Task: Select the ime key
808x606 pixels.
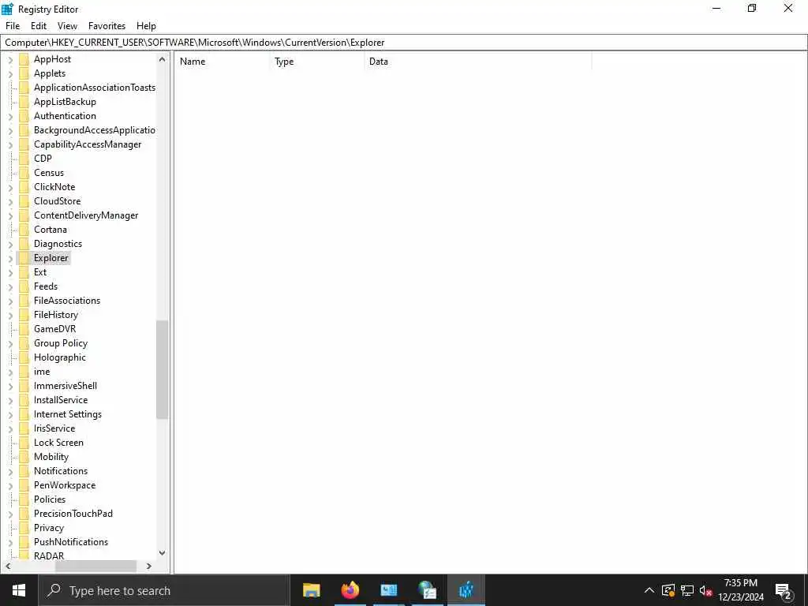Action: [42, 372]
